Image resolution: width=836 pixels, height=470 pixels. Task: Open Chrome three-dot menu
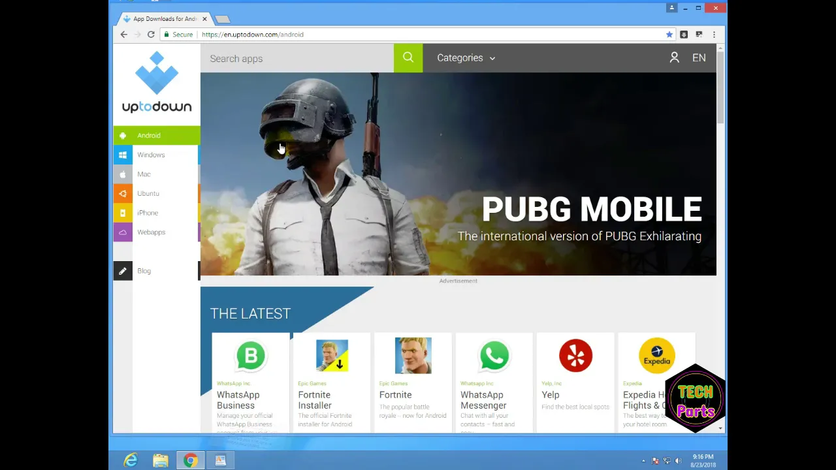click(x=714, y=35)
